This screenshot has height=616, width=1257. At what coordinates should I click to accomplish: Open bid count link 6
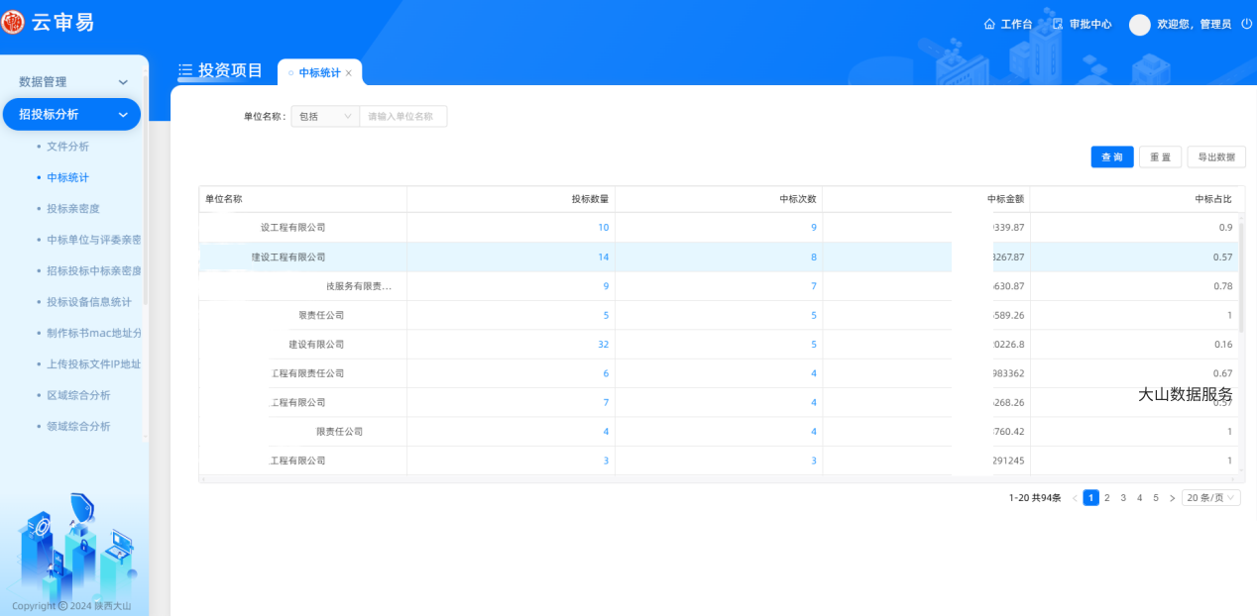click(x=606, y=373)
